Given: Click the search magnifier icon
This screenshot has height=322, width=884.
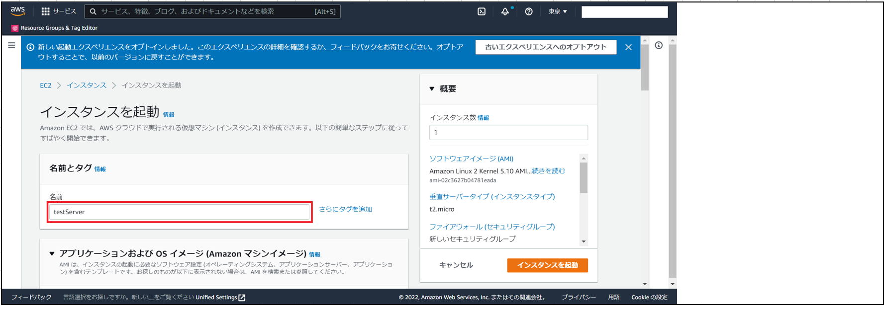Looking at the screenshot, I should pos(93,11).
